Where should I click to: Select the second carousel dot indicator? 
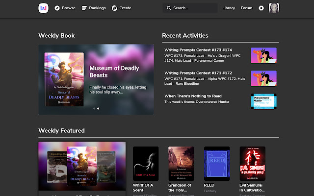coord(98,108)
